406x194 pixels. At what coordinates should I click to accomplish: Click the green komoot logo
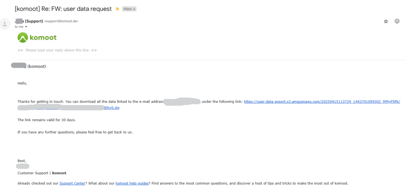(37, 38)
